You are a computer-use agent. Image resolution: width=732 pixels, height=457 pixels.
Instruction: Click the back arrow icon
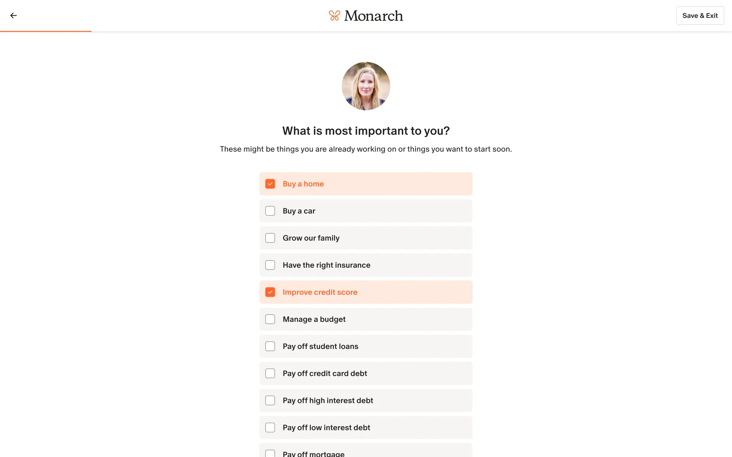click(x=13, y=16)
